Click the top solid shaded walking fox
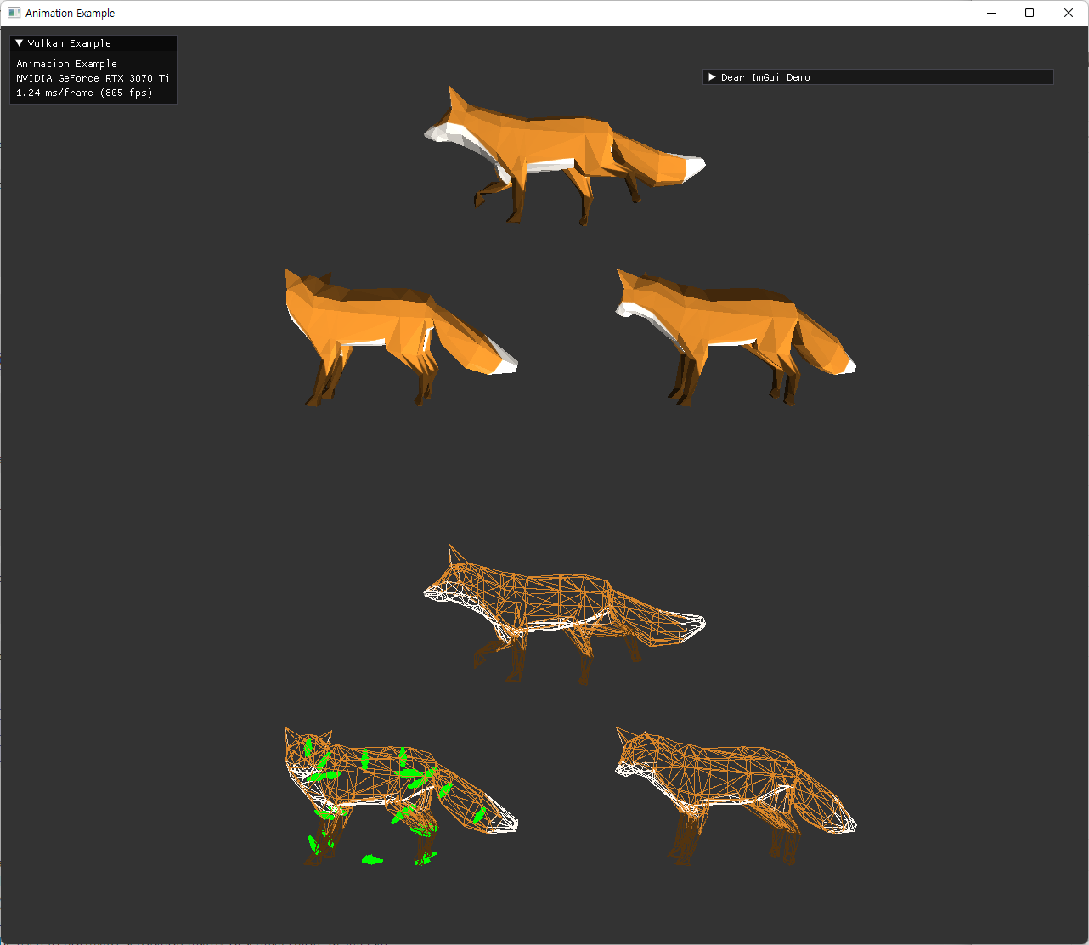Viewport: 1089px width, 945px height. point(564,155)
